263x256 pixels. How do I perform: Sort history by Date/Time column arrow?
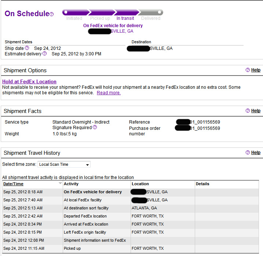tap(60, 183)
